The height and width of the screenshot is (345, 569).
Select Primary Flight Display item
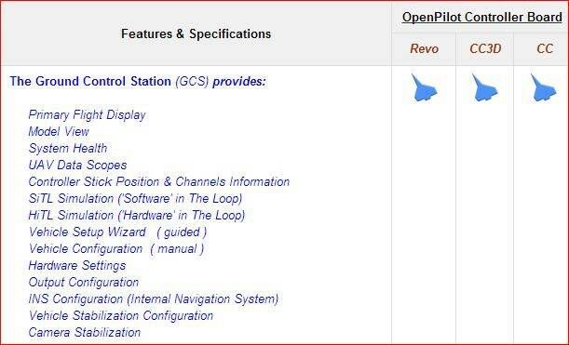88,115
